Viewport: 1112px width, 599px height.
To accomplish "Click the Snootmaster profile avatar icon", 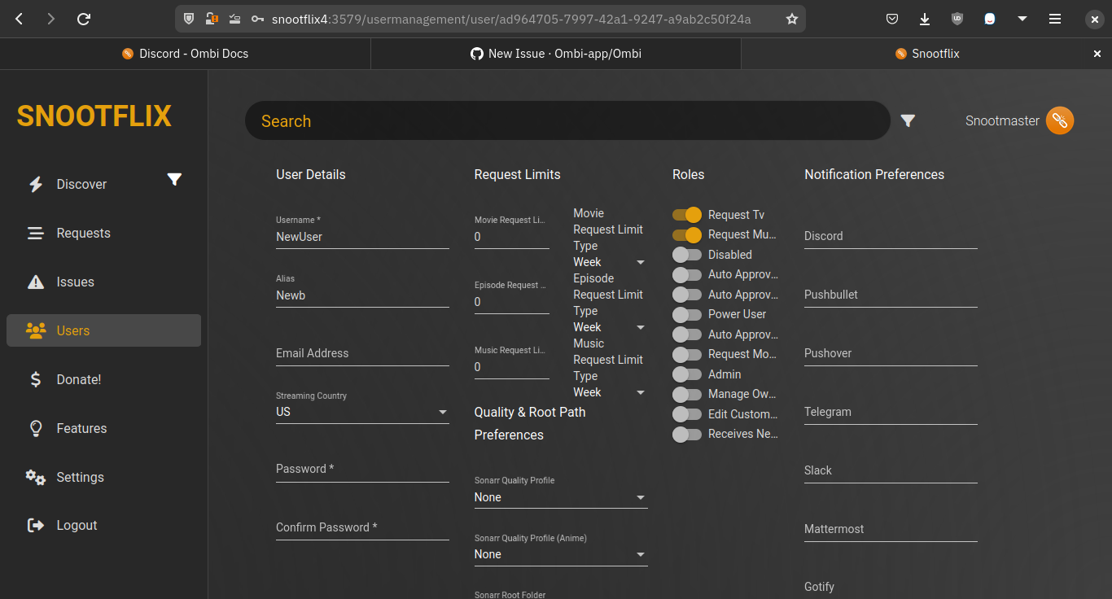I will pos(1060,121).
